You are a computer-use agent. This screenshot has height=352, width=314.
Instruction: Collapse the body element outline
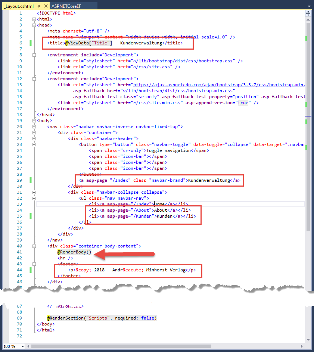[x=34, y=121]
